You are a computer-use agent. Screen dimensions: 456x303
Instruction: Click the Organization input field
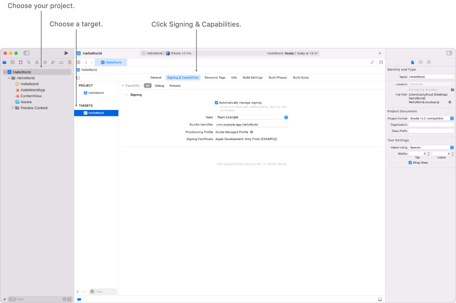431,125
